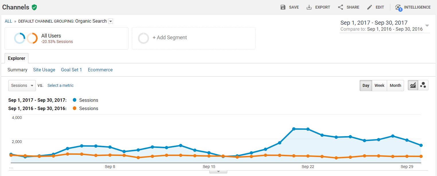The width and height of the screenshot is (437, 176).
Task: Open the Site Usage tab
Action: tap(44, 70)
